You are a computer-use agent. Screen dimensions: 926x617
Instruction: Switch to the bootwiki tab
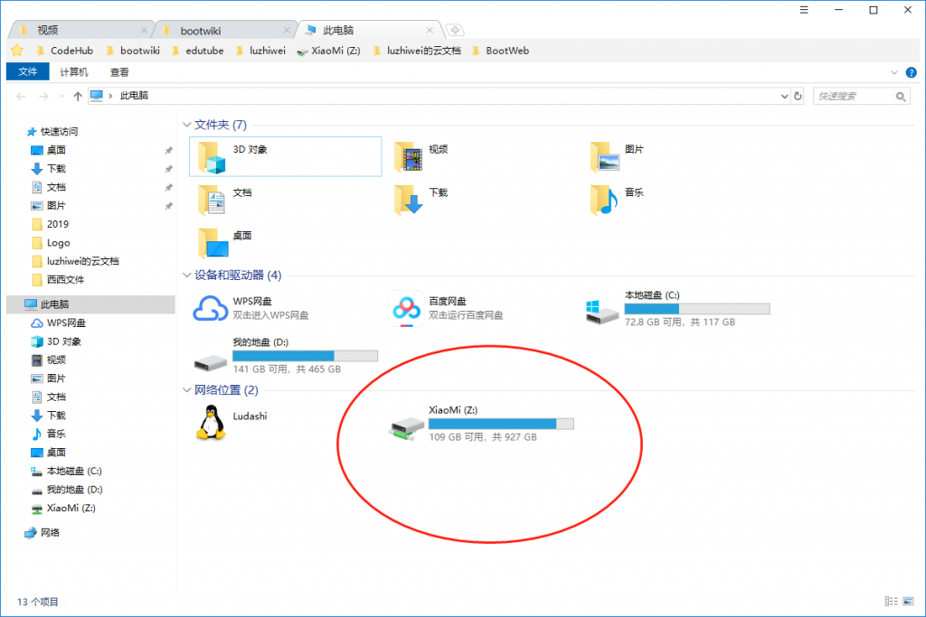click(225, 30)
